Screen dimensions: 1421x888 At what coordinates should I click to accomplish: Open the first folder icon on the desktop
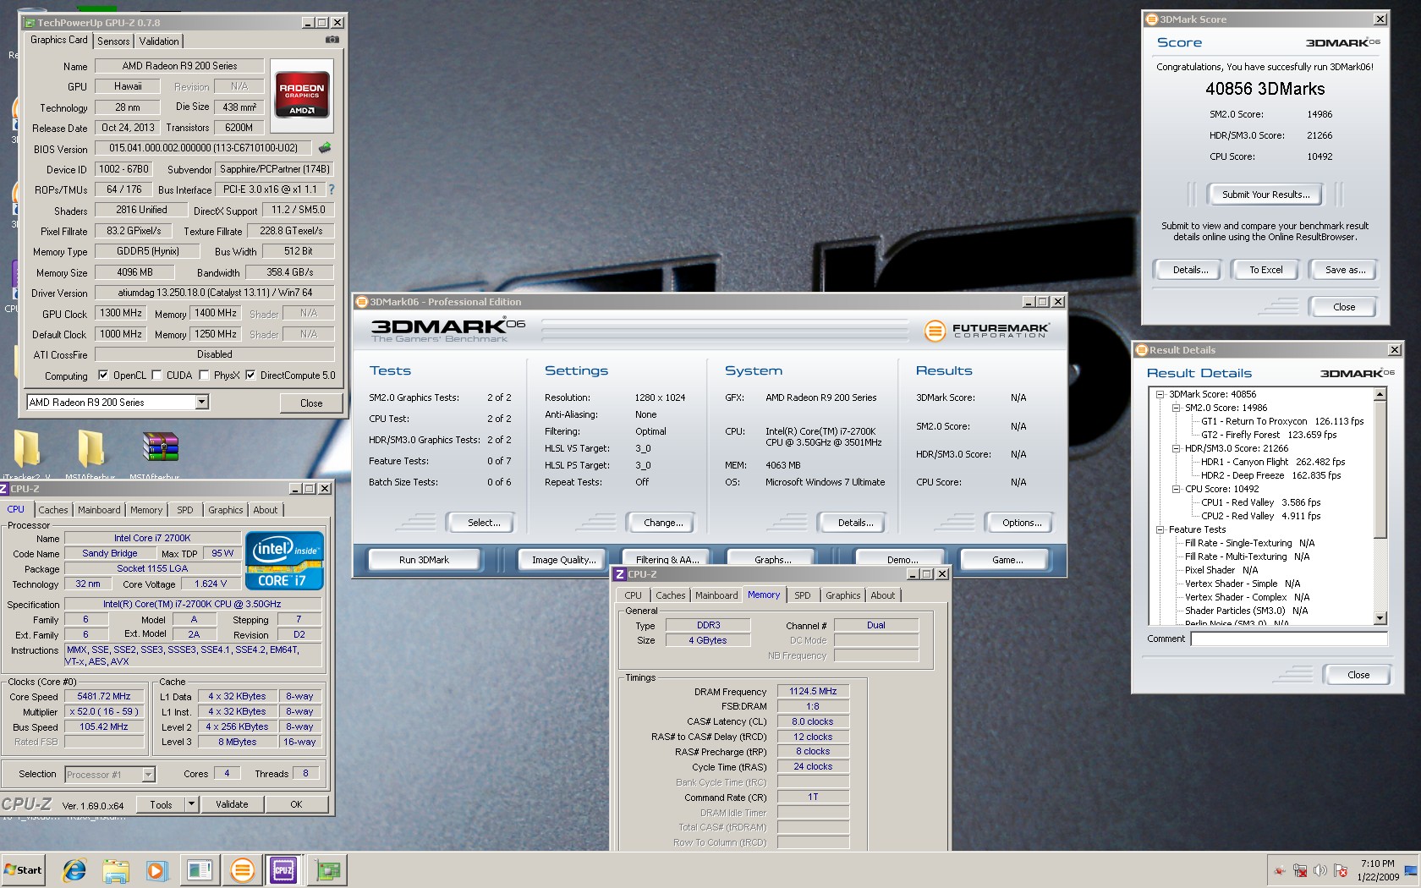26,448
